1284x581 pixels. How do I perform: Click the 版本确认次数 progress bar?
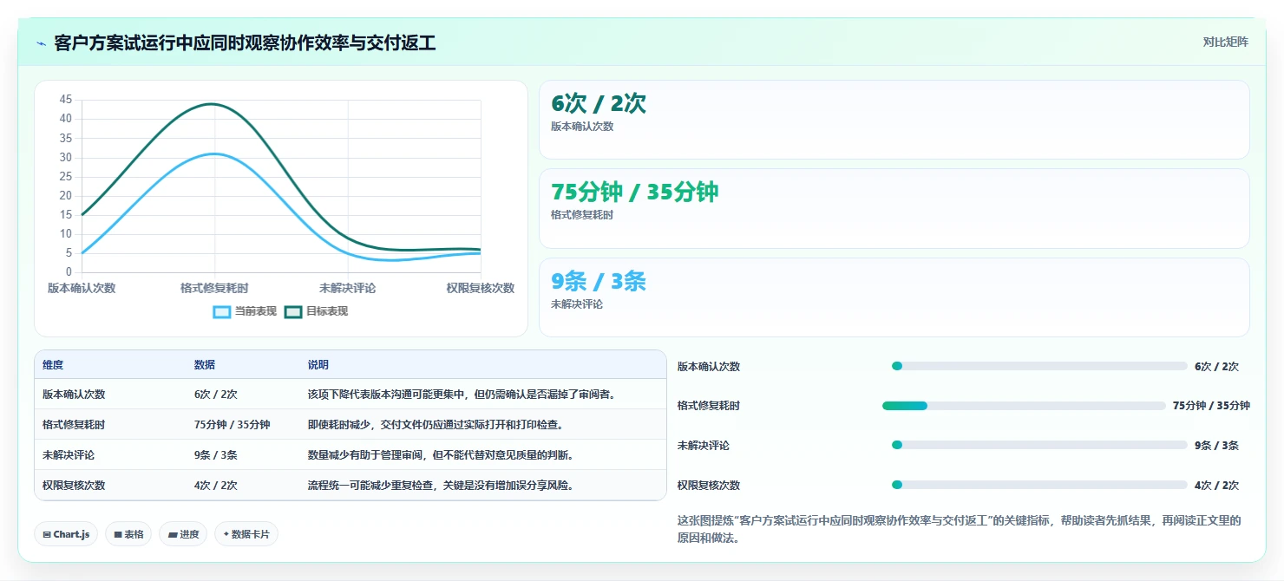(1039, 366)
